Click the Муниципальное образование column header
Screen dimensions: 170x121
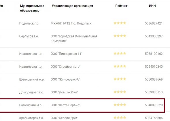tap(32, 8)
